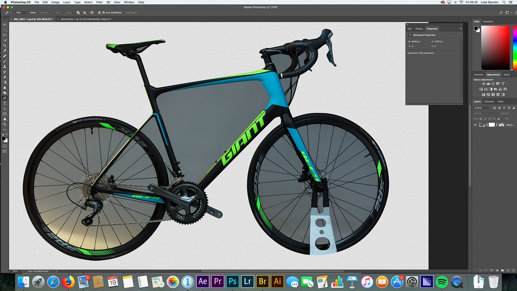This screenshot has height=291, width=517.
Task: Add a Curves adjustment layer
Action: (493, 84)
